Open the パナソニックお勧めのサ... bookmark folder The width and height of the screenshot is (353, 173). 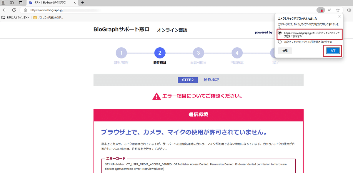pyautogui.click(x=48, y=18)
